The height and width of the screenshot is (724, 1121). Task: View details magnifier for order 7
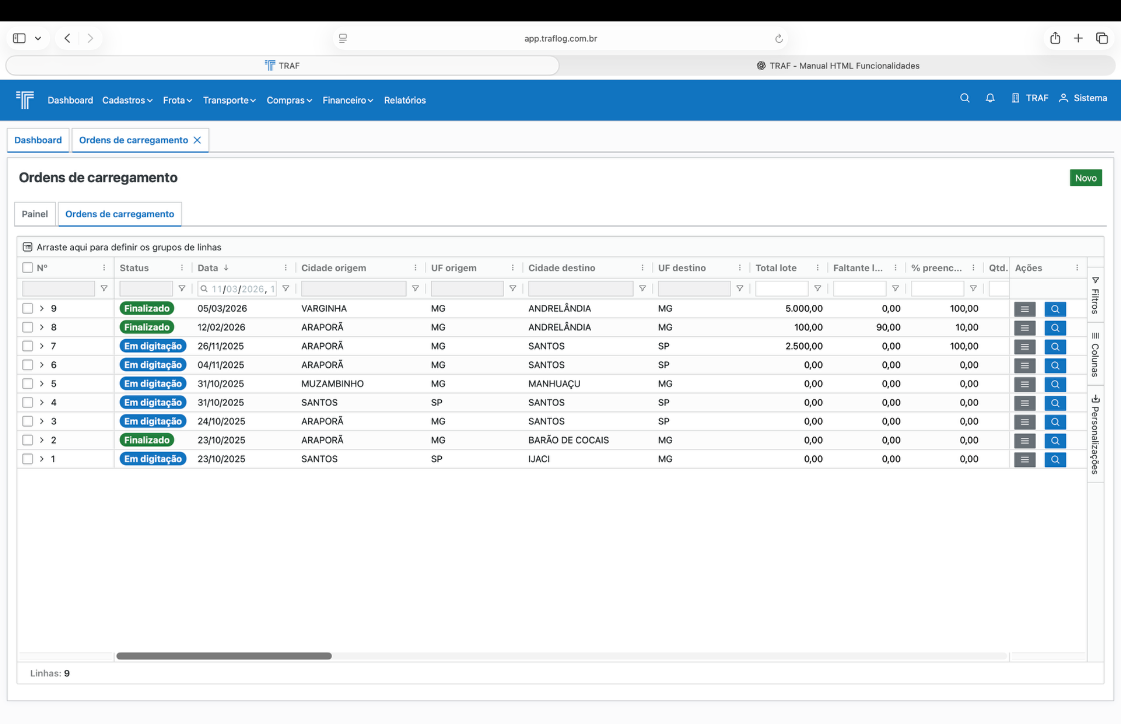pyautogui.click(x=1054, y=346)
